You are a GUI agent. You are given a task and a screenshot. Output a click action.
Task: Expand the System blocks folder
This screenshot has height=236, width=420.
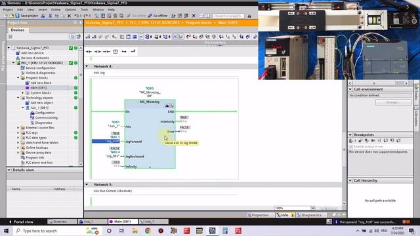[x=23, y=93]
